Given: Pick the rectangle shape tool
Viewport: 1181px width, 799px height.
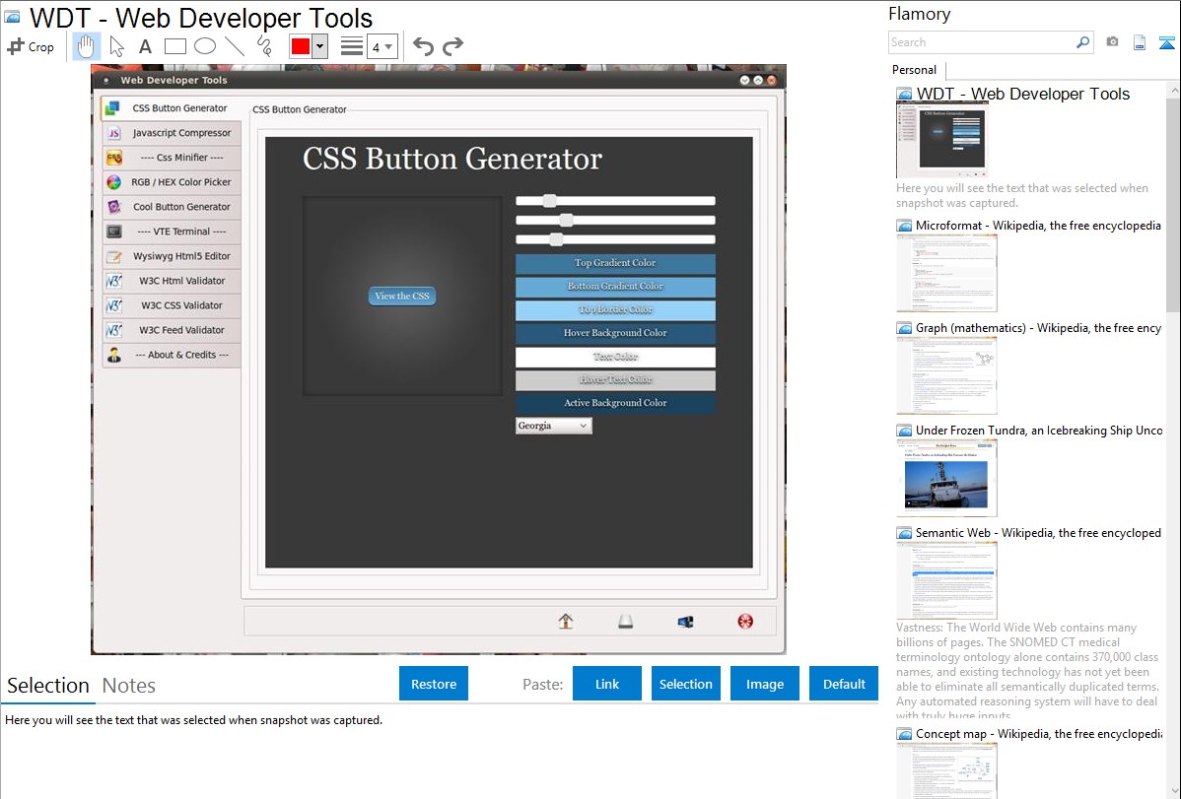Looking at the screenshot, I should pos(175,46).
